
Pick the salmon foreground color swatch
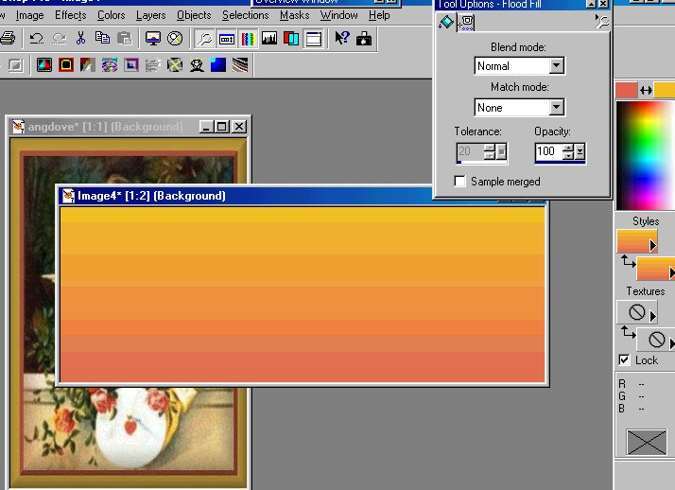pyautogui.click(x=626, y=91)
